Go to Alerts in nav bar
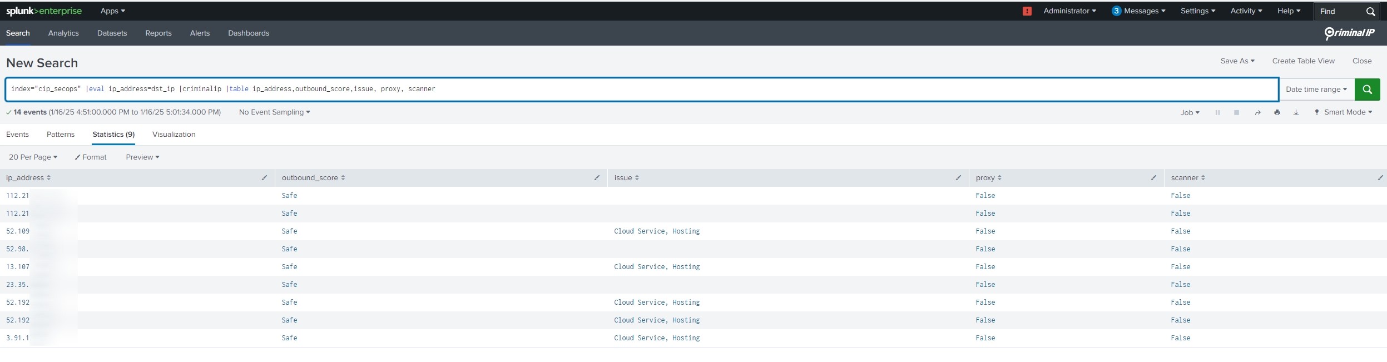The width and height of the screenshot is (1387, 362). [200, 33]
